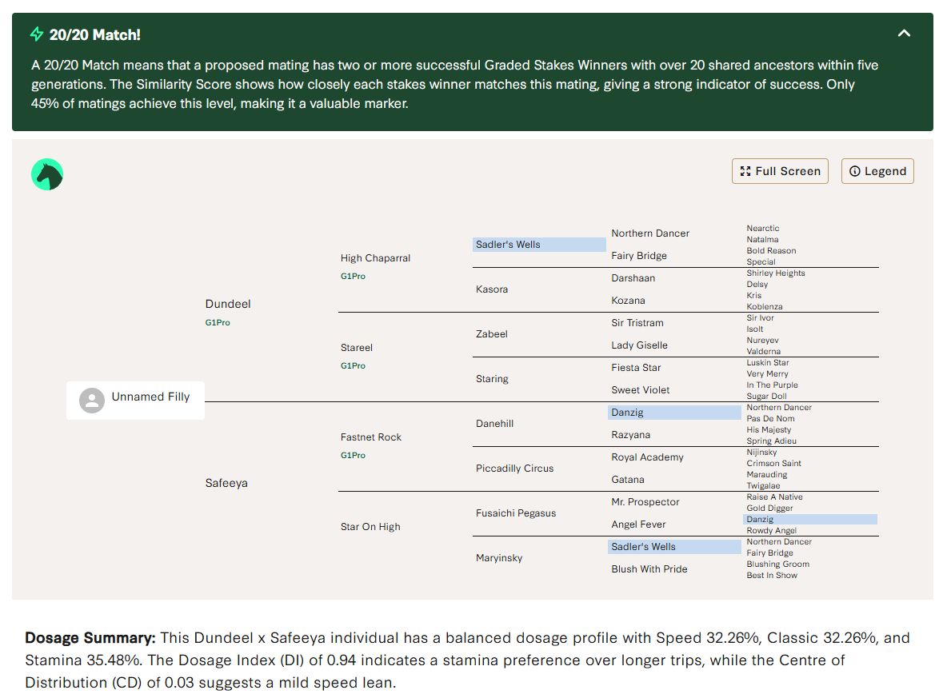This screenshot has width=947, height=698.
Task: Click the green horse head logo icon
Action: tap(47, 174)
